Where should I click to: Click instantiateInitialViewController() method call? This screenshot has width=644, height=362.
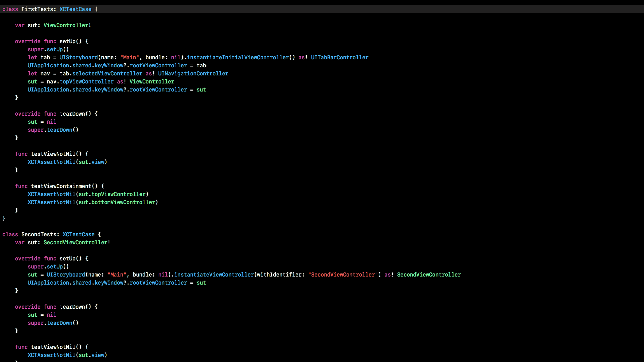241,58
